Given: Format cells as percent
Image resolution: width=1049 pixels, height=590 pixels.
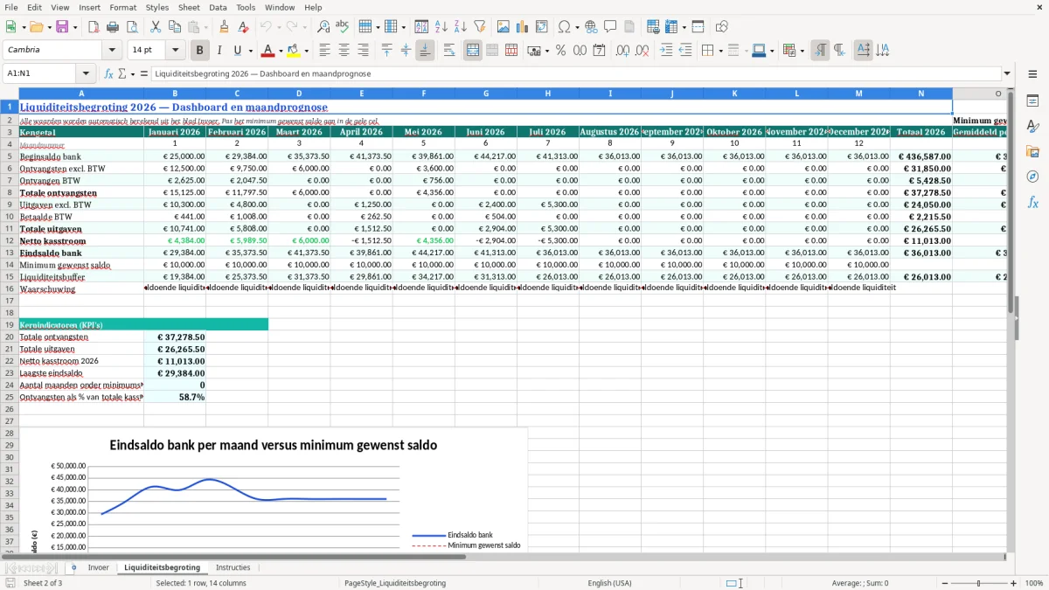Looking at the screenshot, I should [x=560, y=51].
